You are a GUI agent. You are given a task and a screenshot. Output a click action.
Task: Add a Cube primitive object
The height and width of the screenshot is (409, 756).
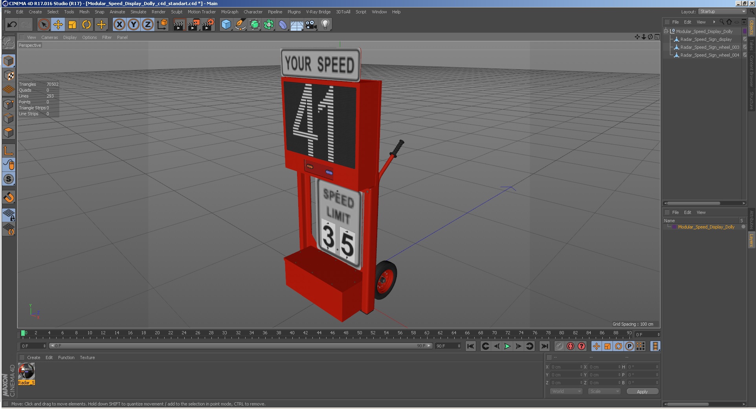tap(226, 25)
